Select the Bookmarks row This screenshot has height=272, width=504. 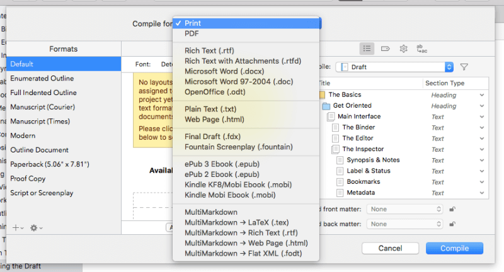point(404,182)
